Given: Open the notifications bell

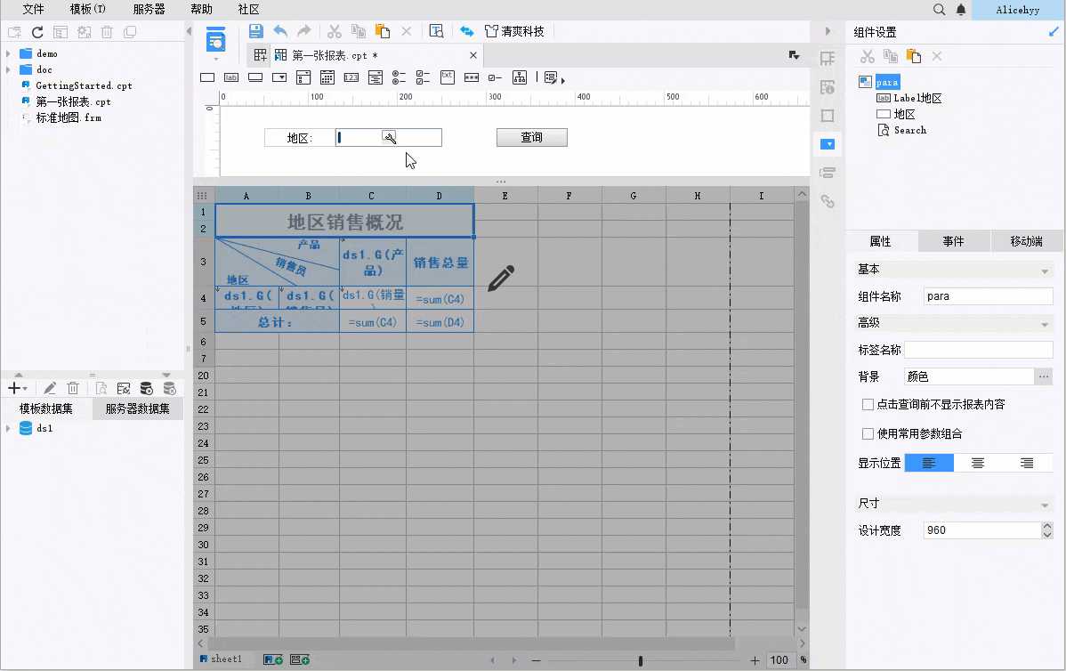Looking at the screenshot, I should click(x=961, y=10).
